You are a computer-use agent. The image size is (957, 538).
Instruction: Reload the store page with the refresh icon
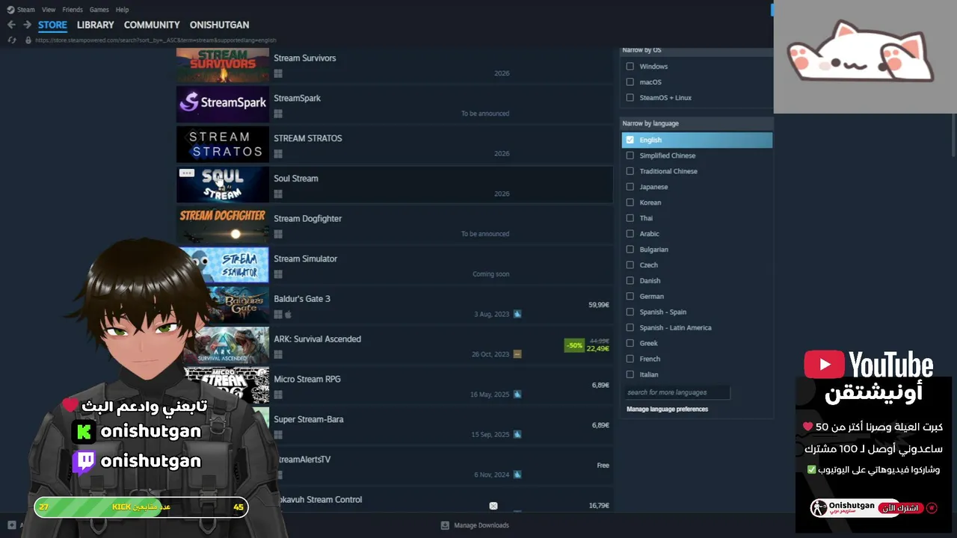(12, 40)
